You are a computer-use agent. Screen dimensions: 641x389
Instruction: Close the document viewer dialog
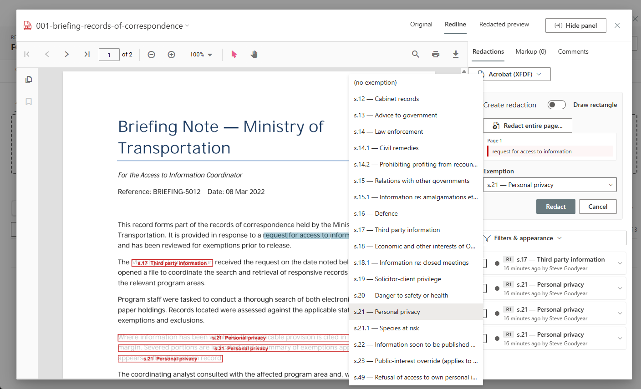tap(617, 25)
